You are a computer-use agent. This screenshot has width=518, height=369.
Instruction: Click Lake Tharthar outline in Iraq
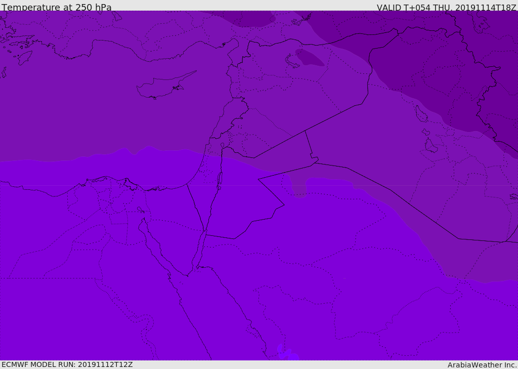click(421, 114)
